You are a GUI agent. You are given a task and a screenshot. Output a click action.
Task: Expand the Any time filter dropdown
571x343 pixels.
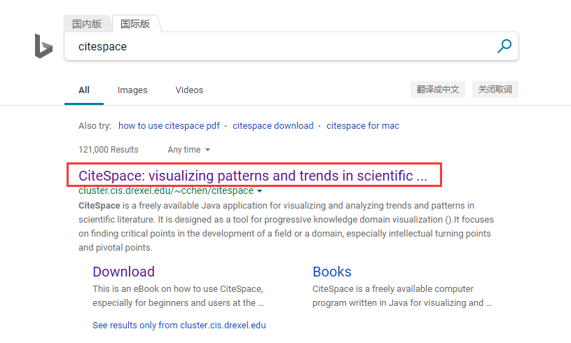[188, 150]
